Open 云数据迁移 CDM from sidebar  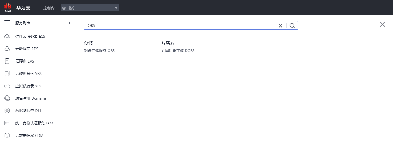(x=29, y=136)
